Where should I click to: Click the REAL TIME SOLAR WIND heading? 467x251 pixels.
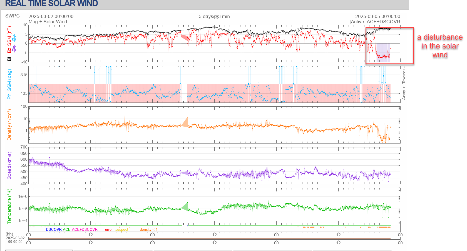tap(51, 3)
